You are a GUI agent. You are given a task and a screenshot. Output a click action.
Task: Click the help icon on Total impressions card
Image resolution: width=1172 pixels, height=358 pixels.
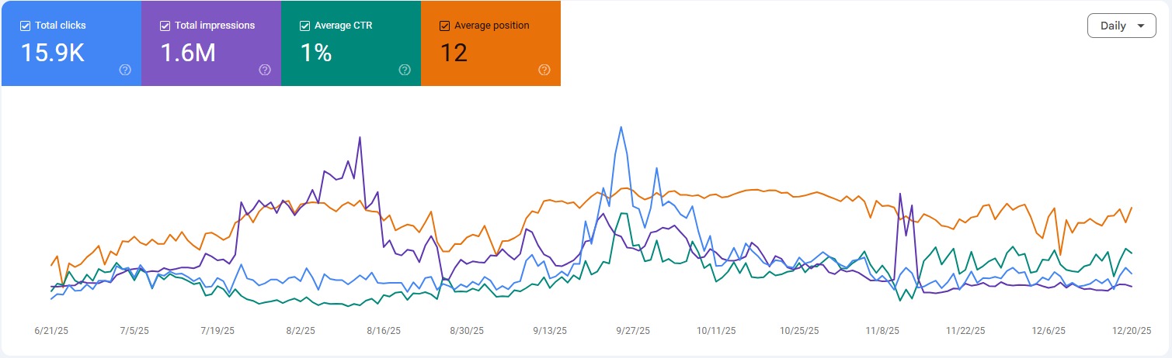(x=265, y=70)
